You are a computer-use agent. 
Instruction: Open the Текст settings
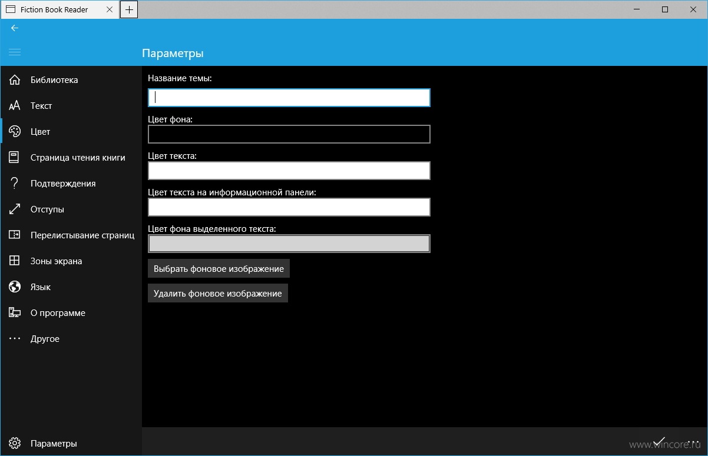point(71,106)
